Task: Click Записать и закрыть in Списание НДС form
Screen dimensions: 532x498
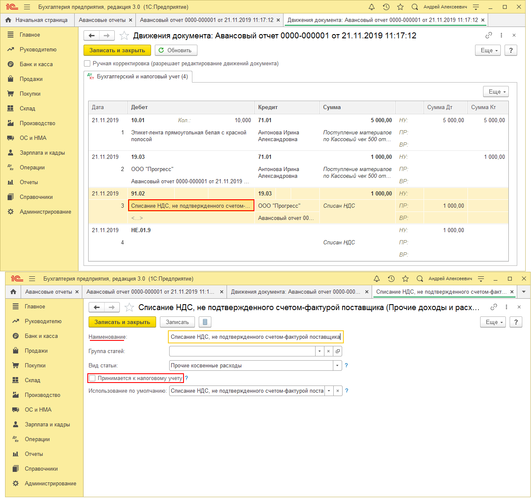Action: point(122,322)
